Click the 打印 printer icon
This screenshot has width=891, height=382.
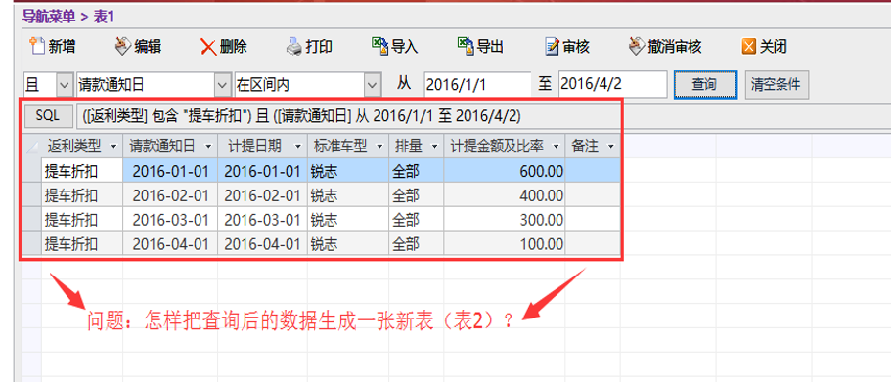[294, 47]
